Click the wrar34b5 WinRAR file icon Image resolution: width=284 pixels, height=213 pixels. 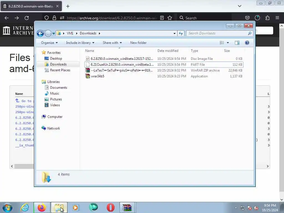[88, 76]
